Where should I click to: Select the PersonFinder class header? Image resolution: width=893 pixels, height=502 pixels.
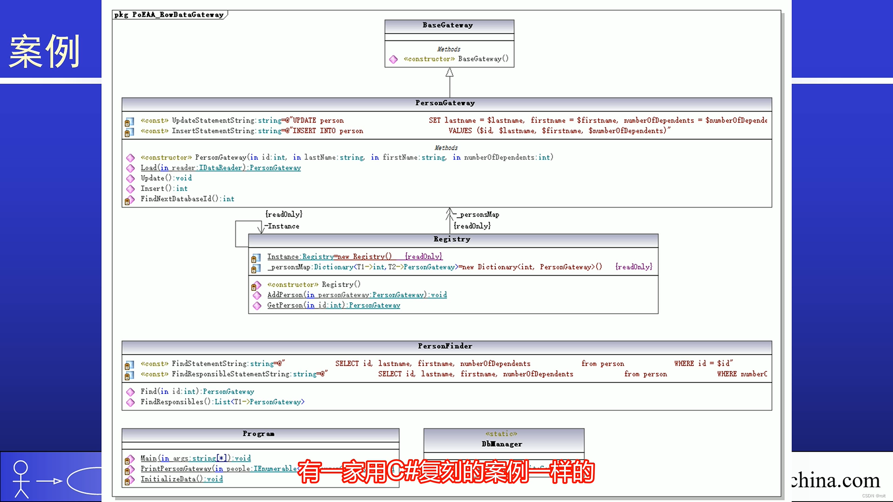446,346
